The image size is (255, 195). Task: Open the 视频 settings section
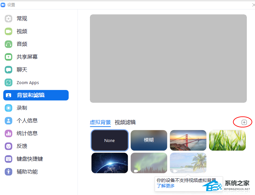click(x=36, y=31)
